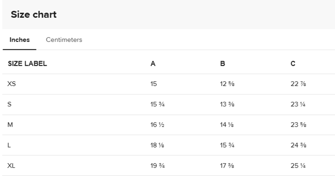335x176 pixels.
Task: Click the Size chart heading
Action: pos(33,15)
